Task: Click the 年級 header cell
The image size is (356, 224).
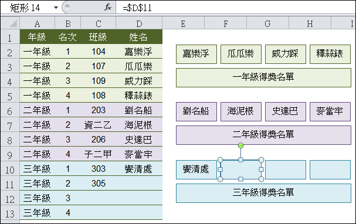Action: coord(37,37)
